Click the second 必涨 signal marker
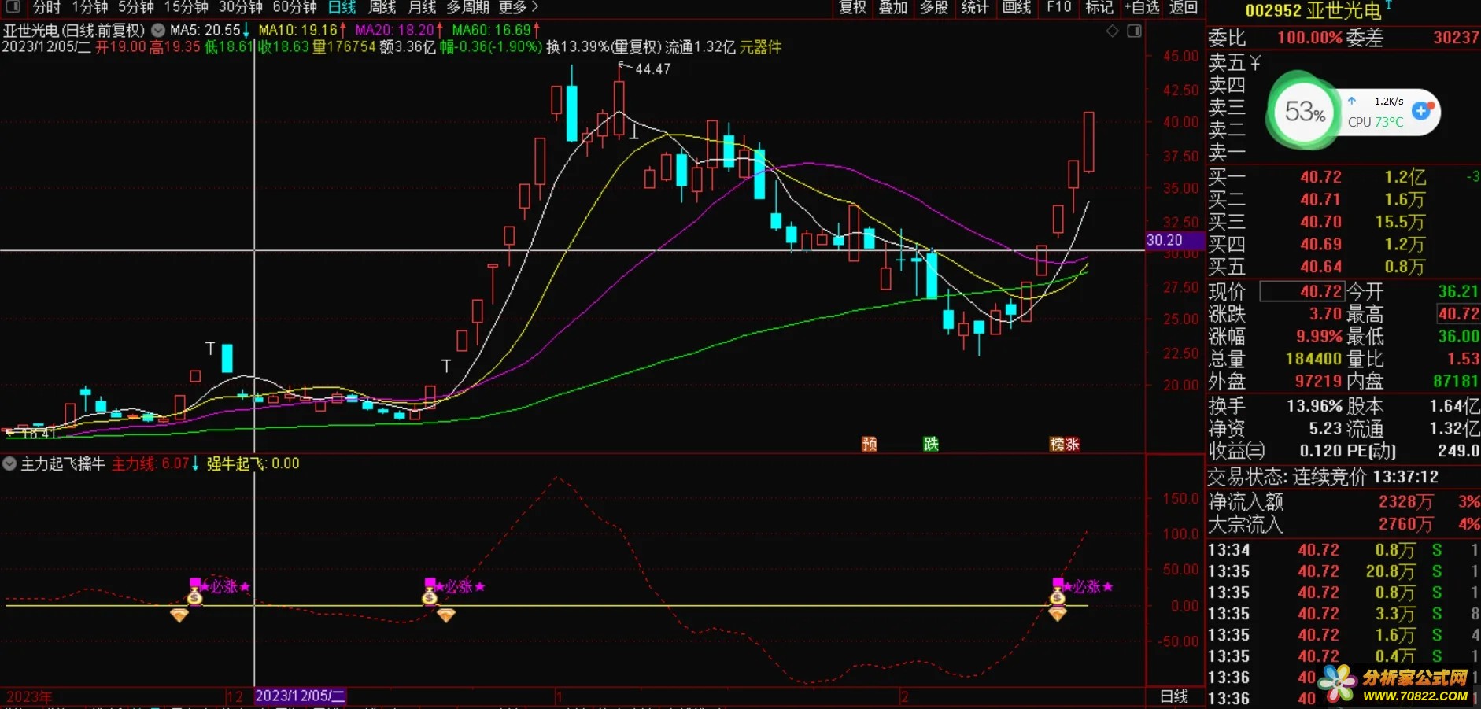The height and width of the screenshot is (709, 1481). point(460,586)
